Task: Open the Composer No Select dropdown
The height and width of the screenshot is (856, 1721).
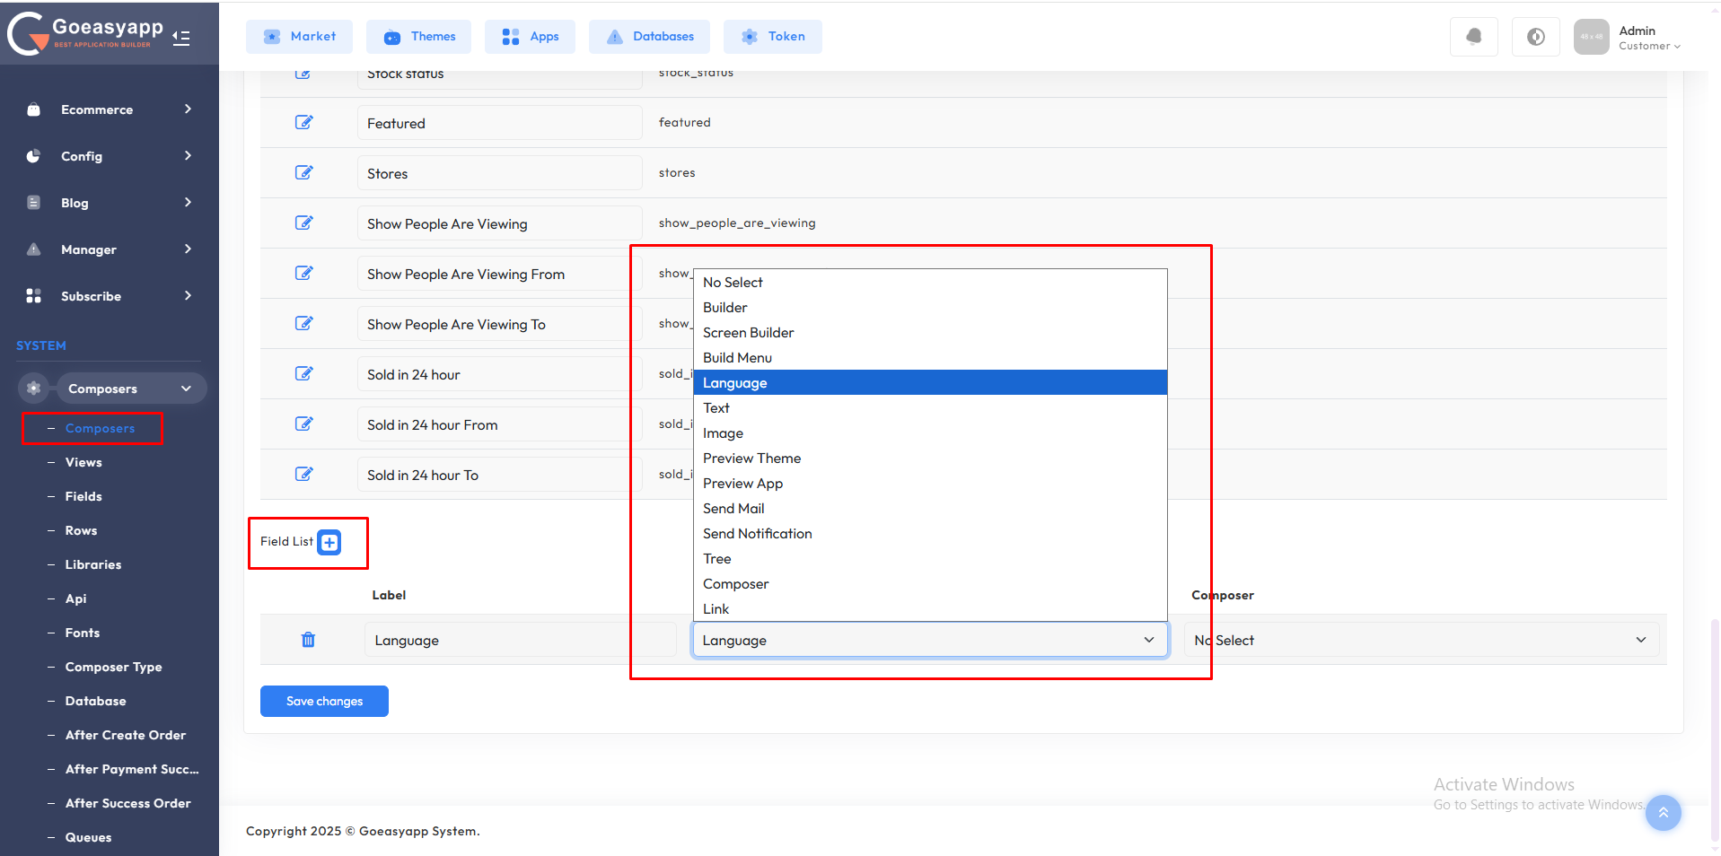Action: tap(1420, 640)
